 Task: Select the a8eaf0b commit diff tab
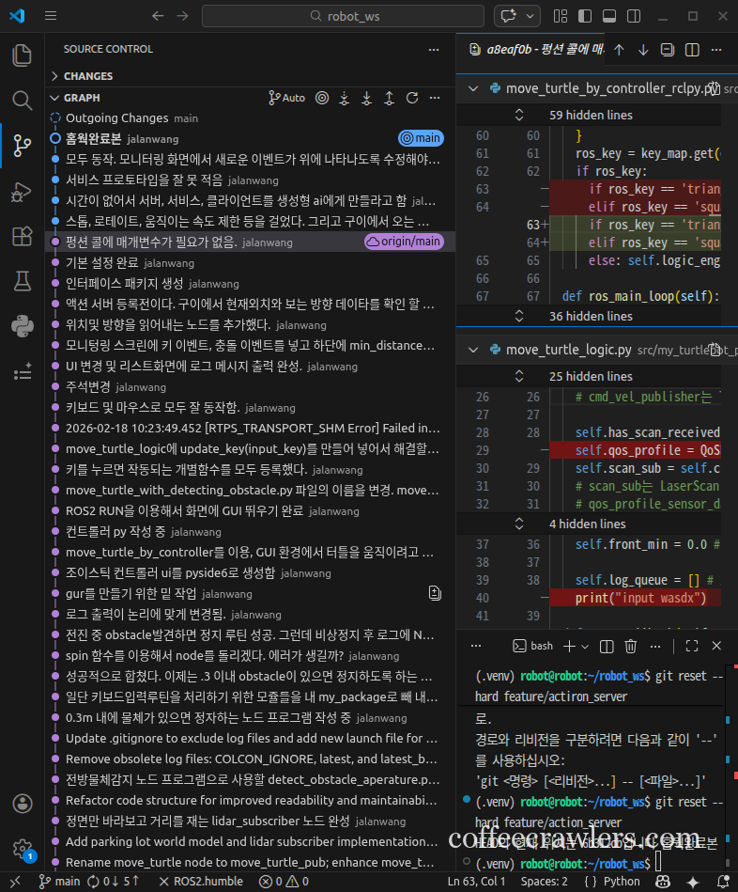tap(530, 50)
